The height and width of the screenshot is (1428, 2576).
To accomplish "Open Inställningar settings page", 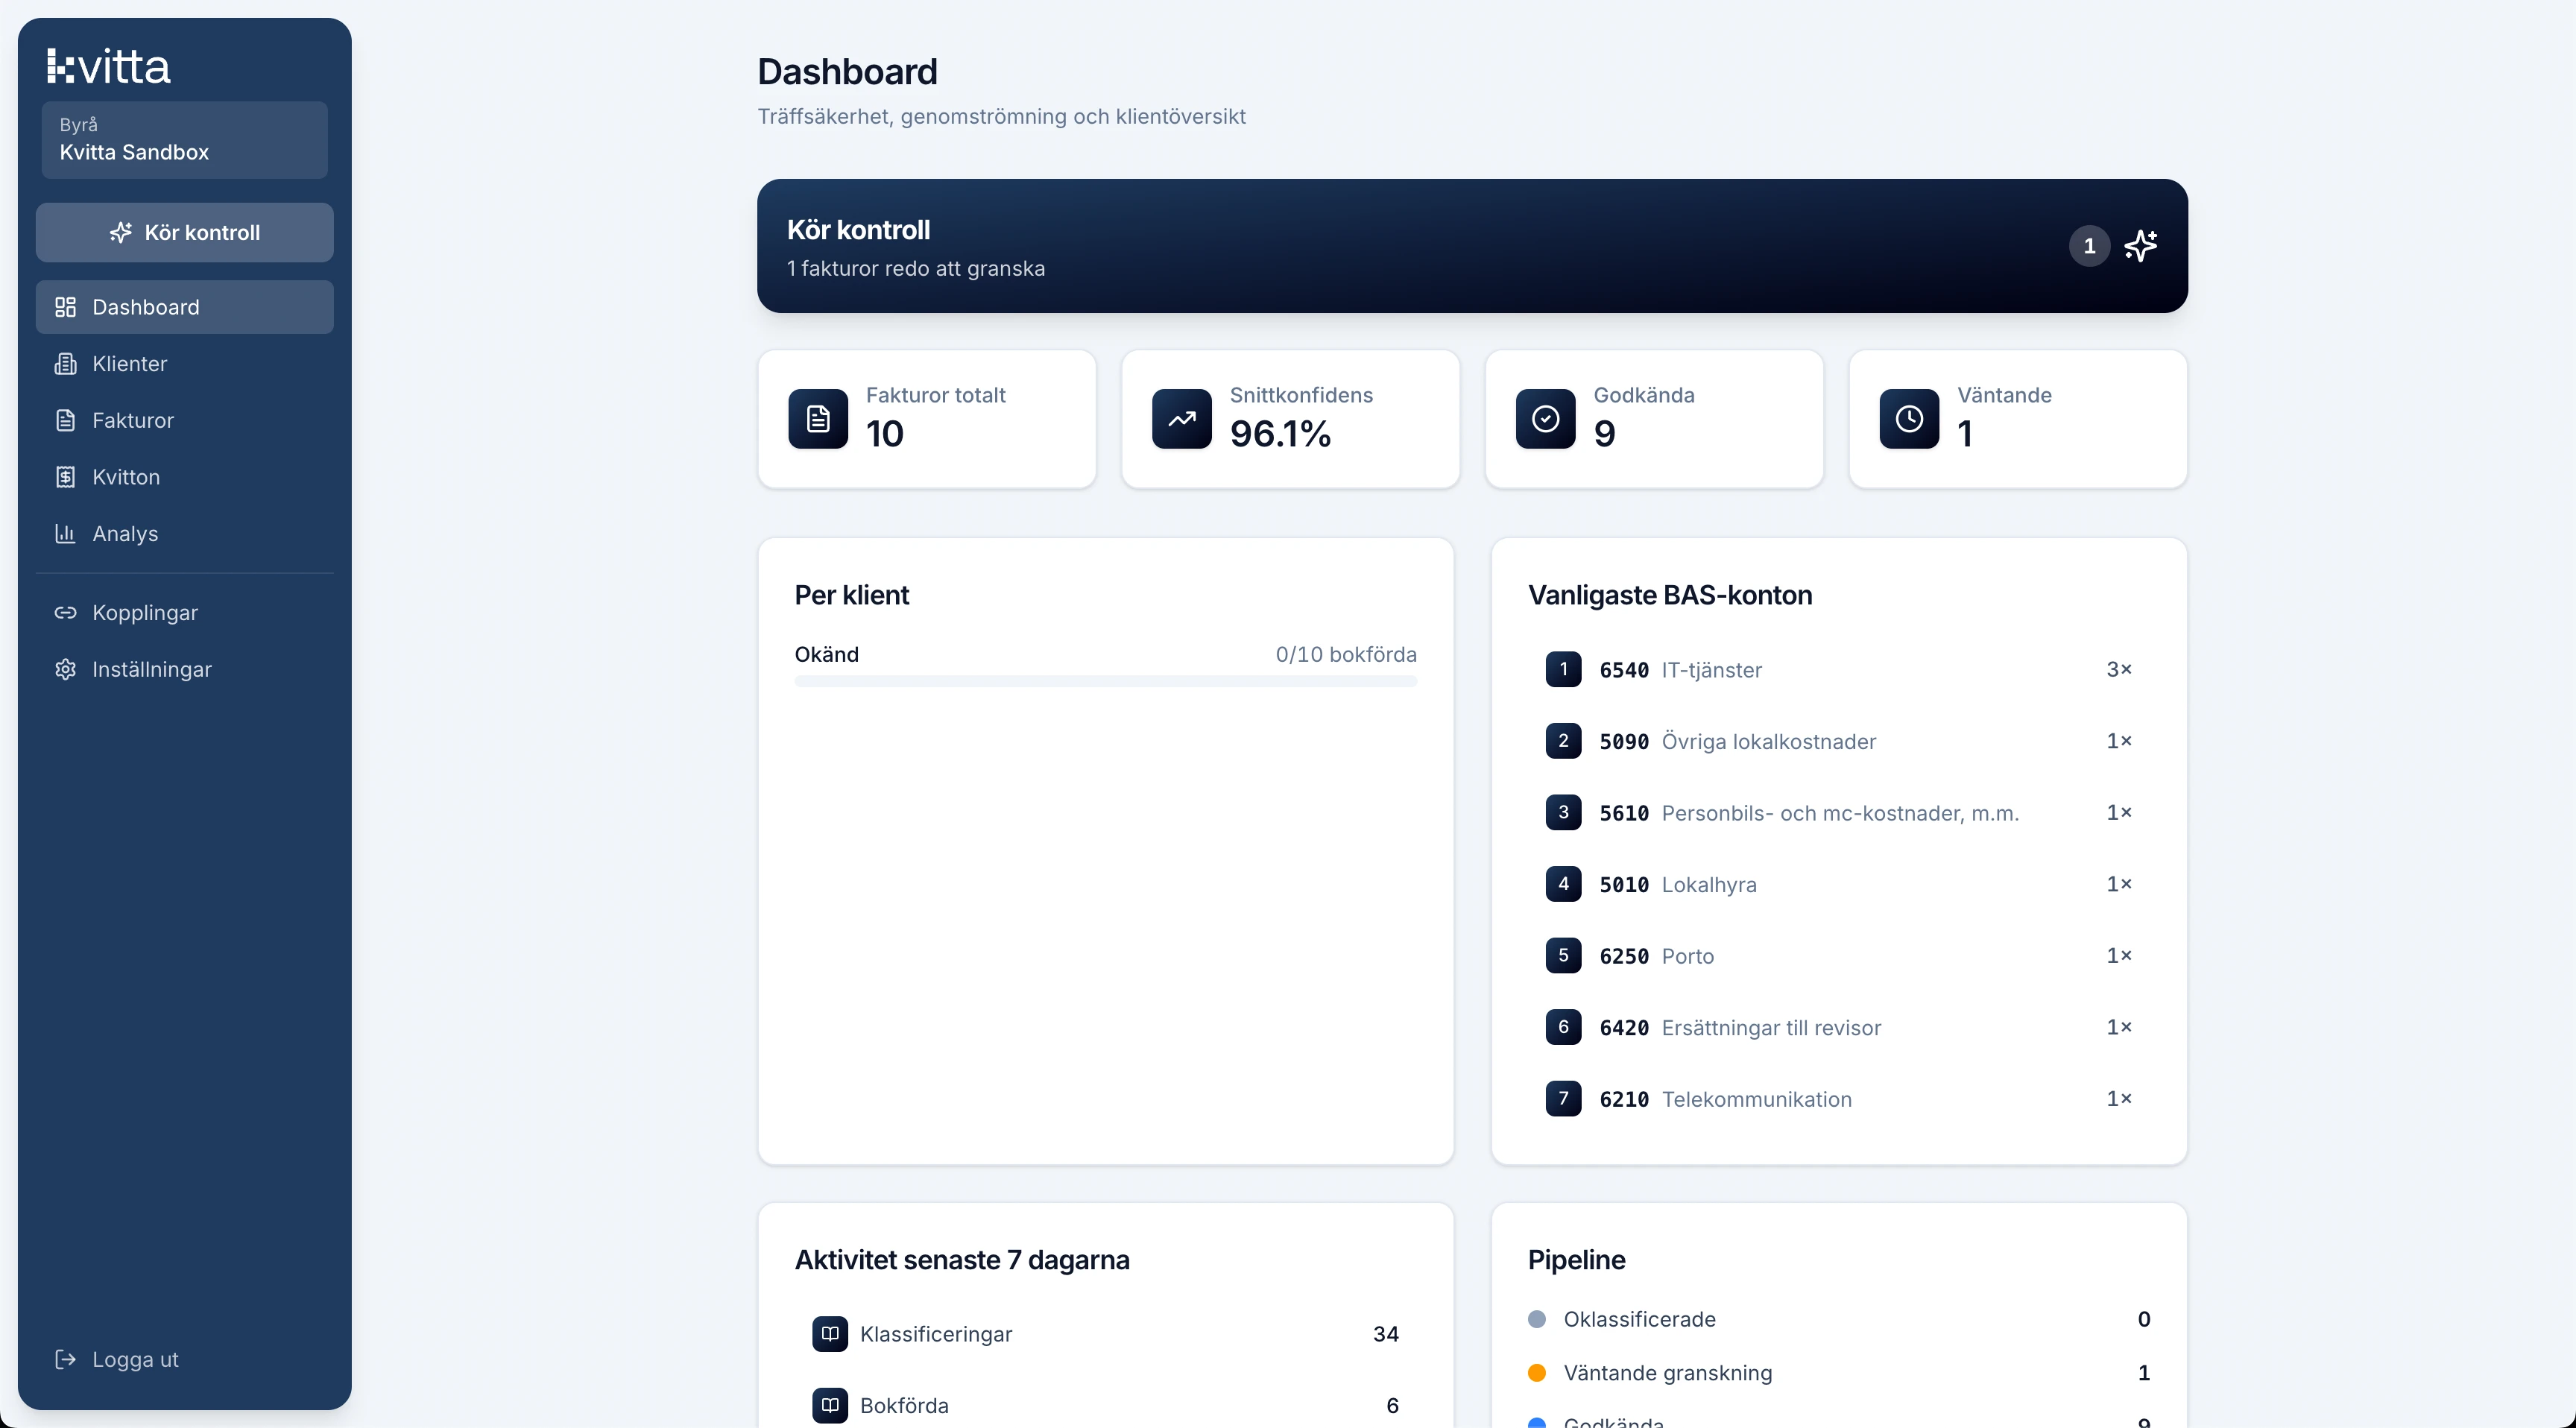I will click(x=185, y=670).
